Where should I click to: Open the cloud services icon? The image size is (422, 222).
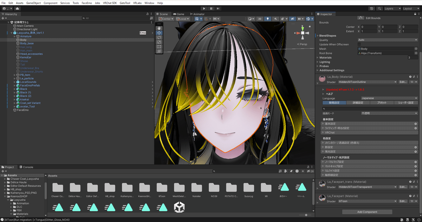tap(18, 8)
